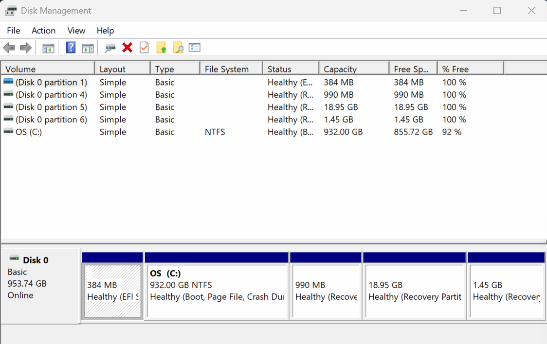
Task: Open Help with the blue question mark icon
Action: [71, 48]
